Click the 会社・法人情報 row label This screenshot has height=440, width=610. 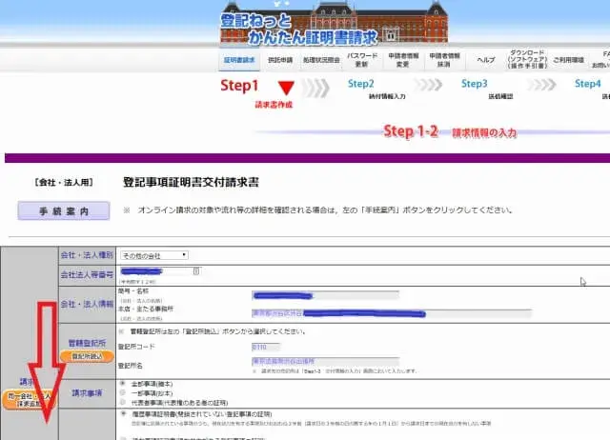87,304
